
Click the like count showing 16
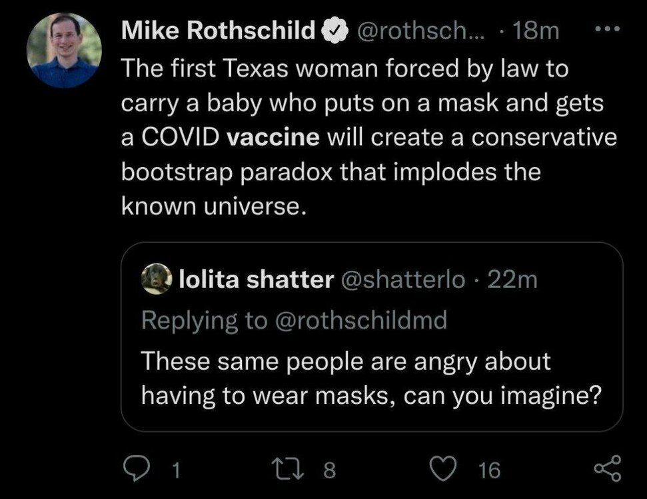pyautogui.click(x=490, y=471)
